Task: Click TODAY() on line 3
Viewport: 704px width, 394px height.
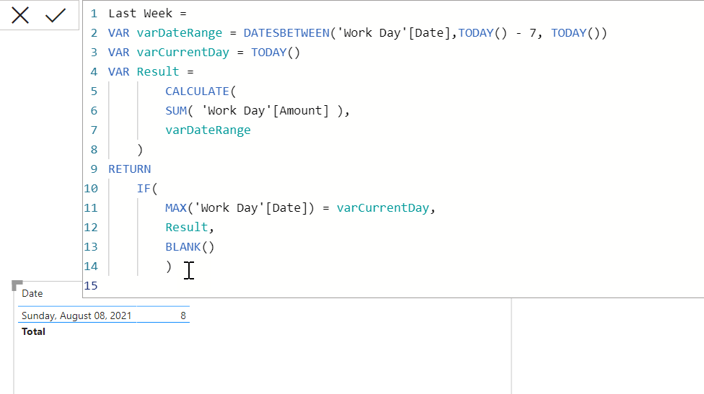Action: coord(276,53)
